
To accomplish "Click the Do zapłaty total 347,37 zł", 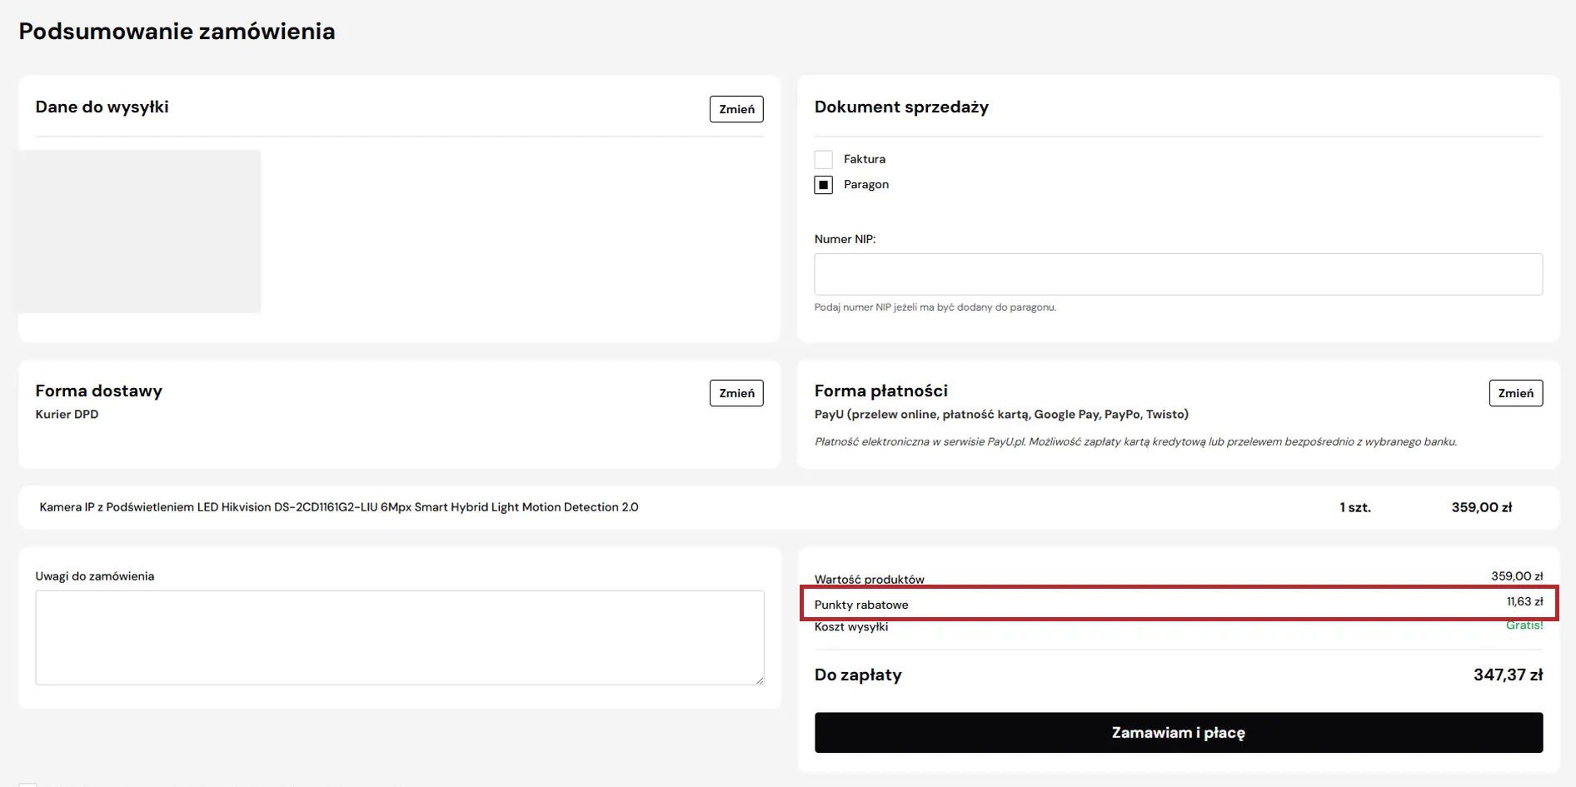I will point(1507,675).
